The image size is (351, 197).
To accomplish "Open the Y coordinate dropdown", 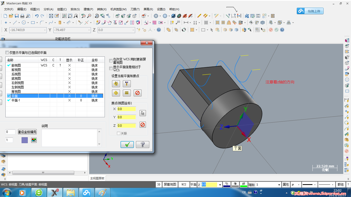I will pyautogui.click(x=89, y=30).
